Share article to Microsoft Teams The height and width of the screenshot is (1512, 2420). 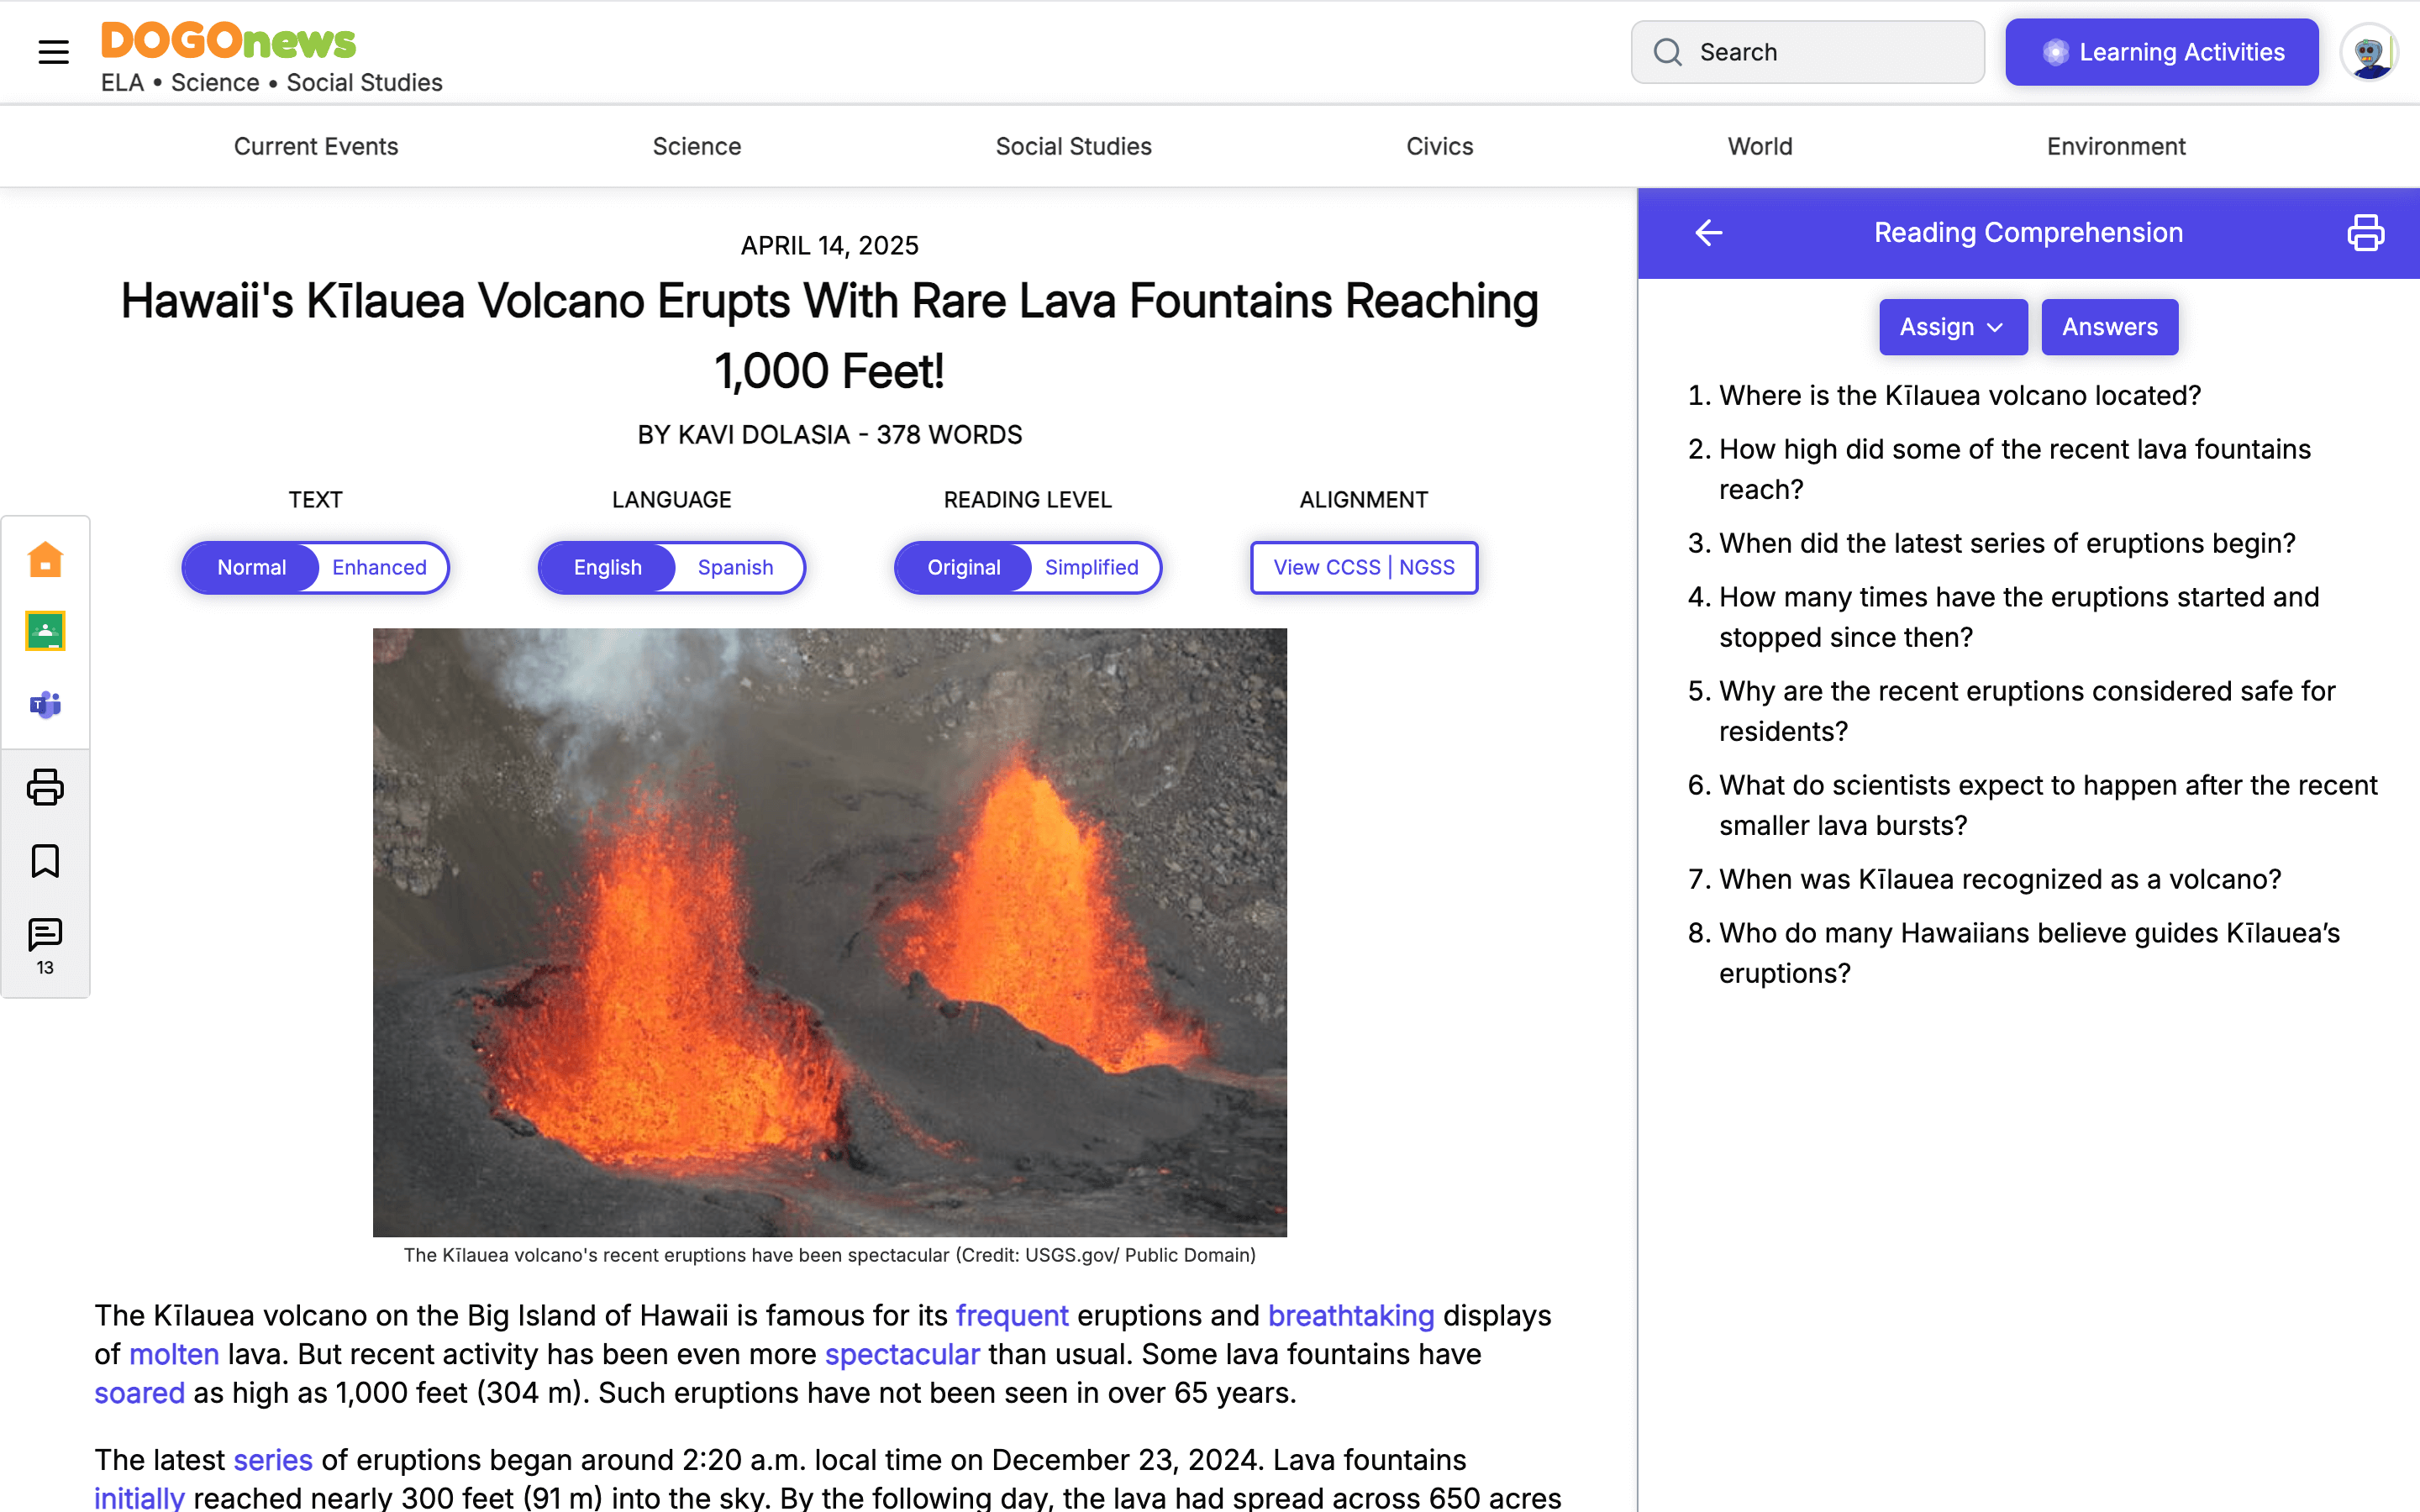(45, 705)
